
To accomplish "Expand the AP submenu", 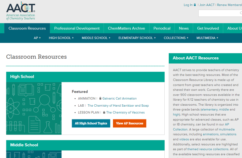I will [37, 38].
